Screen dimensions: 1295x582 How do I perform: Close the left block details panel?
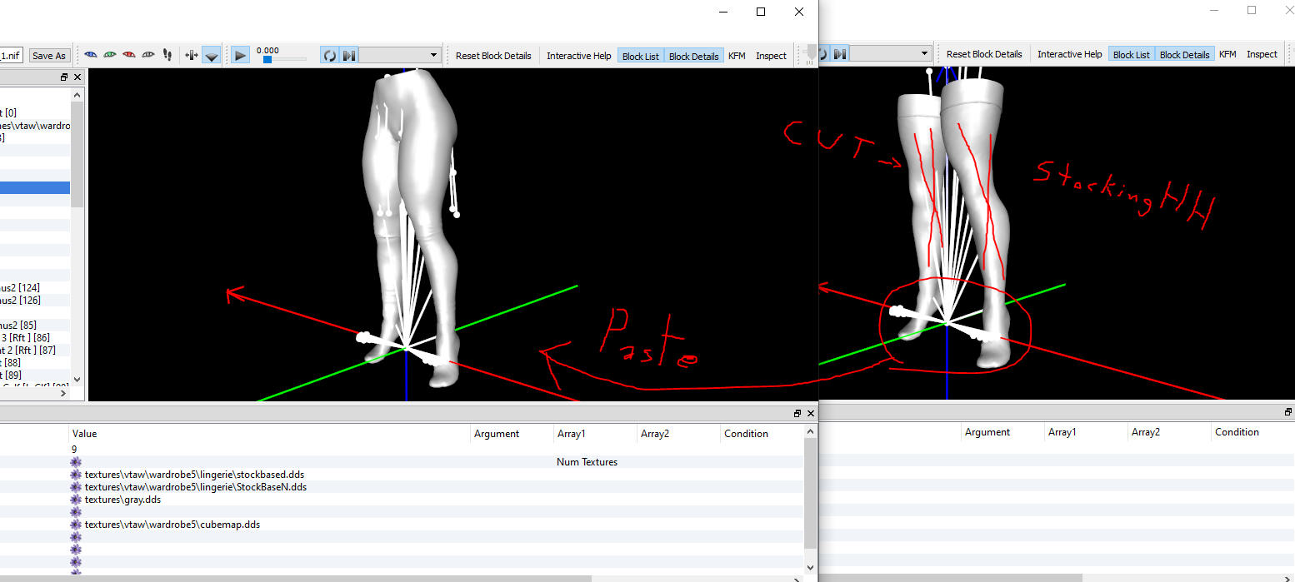click(x=811, y=413)
